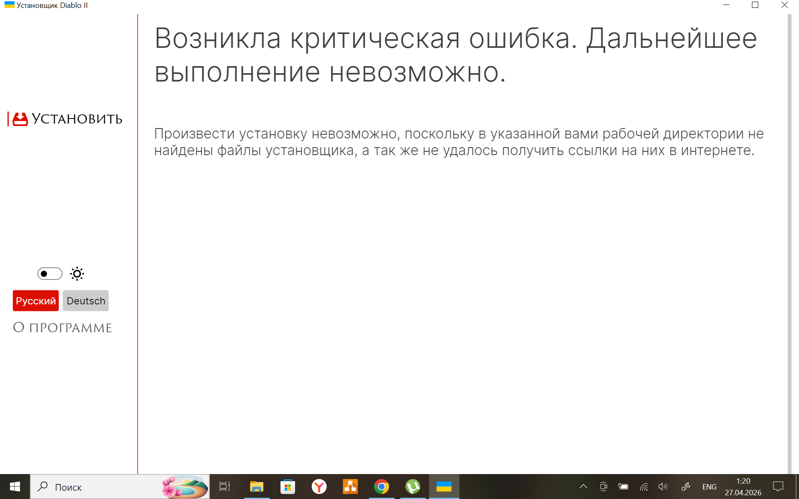Click the installer vertical scrollbar
This screenshot has height=499, width=799.
click(789, 244)
